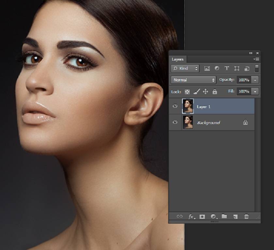Click the lock image pixels brush icon
This screenshot has height=250, width=274.
[x=197, y=92]
